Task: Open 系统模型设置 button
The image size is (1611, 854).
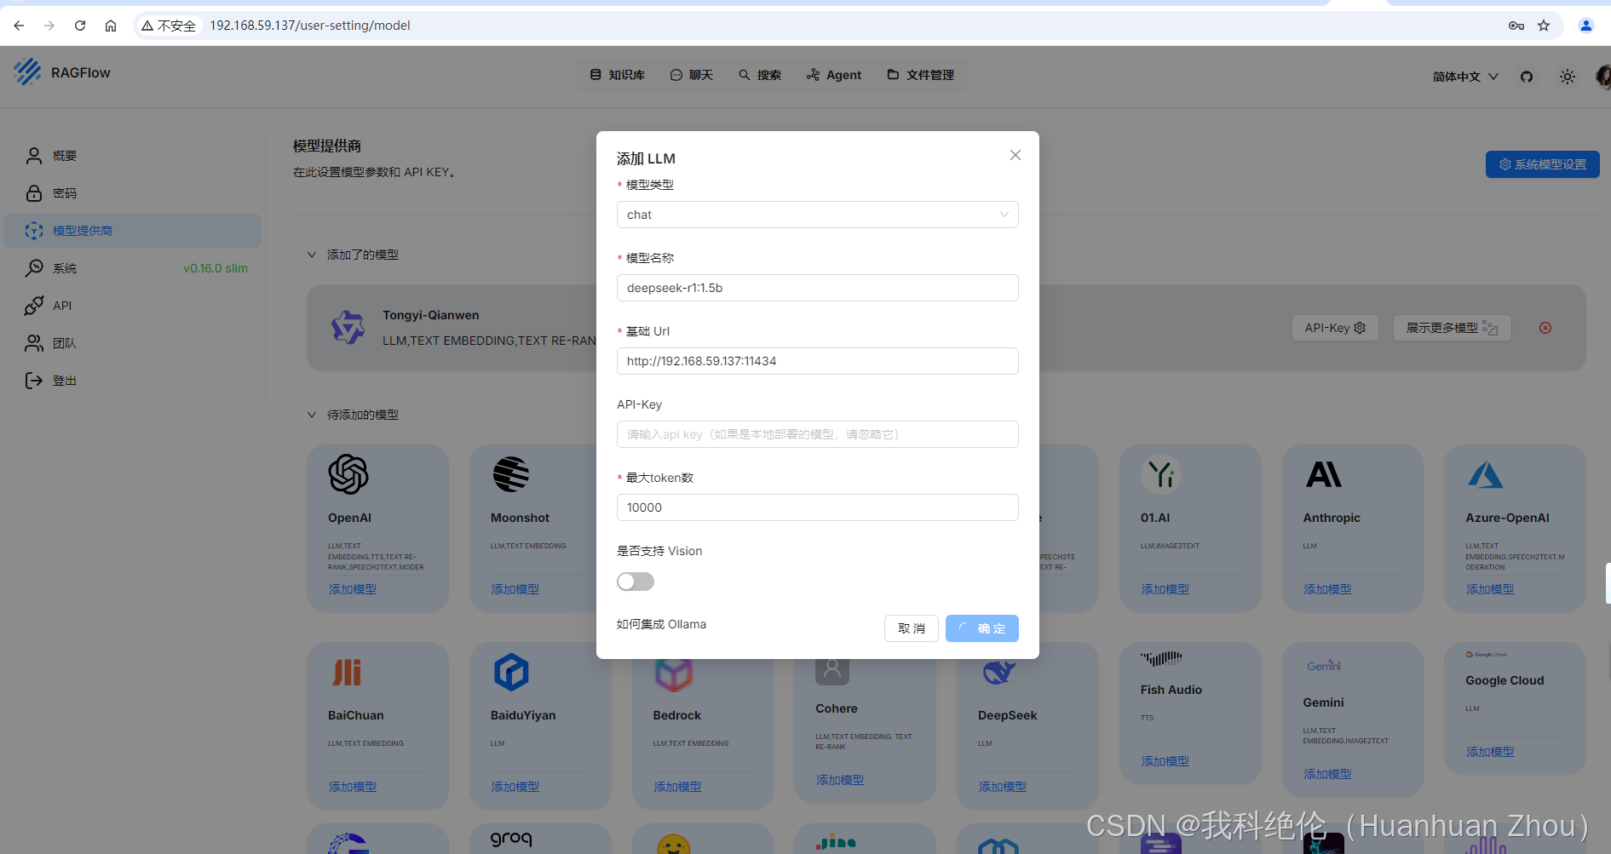Action: [x=1543, y=164]
